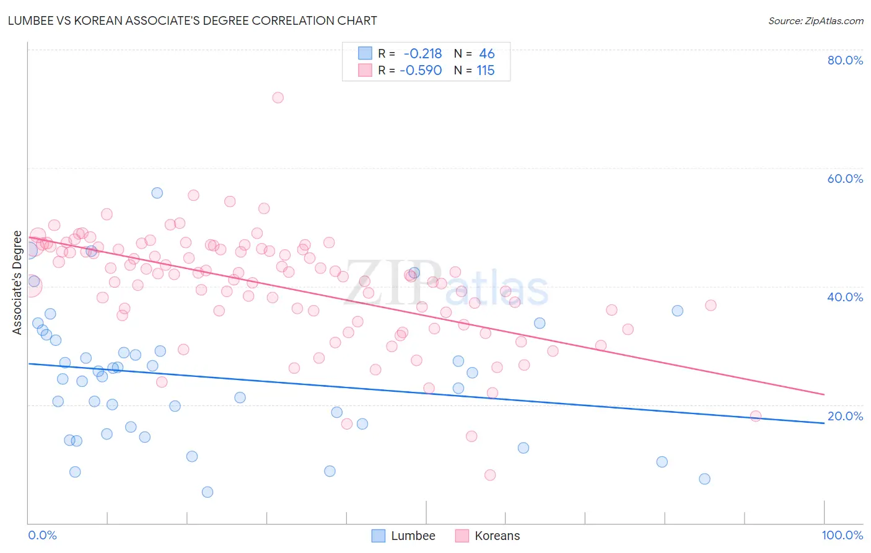Screen dimensions: 871x553
Task: Click the blue Lumbee legend swatch
Action: [379, 536]
